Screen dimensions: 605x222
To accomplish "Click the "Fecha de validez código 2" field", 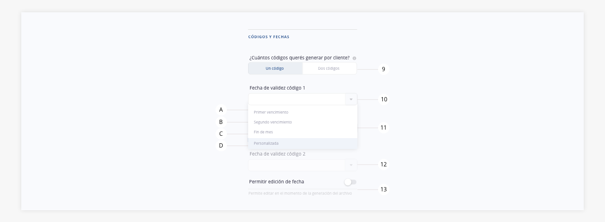I will point(302,165).
